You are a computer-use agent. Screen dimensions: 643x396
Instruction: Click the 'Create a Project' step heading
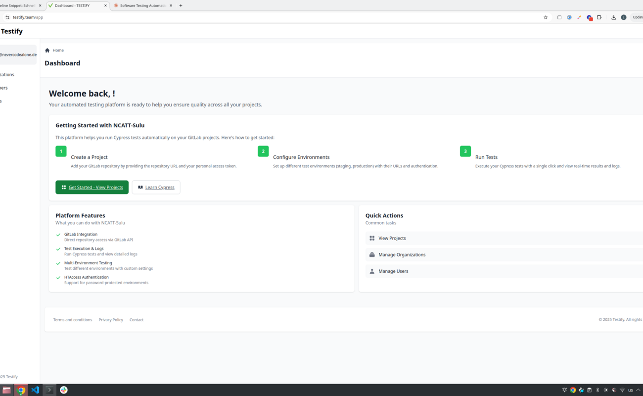89,157
